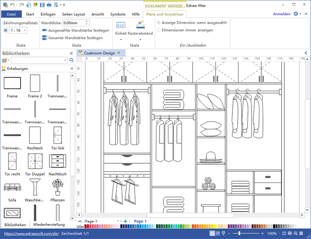The width and height of the screenshot is (311, 239).
Task: Add a new page with green plus
Action: click(125, 221)
